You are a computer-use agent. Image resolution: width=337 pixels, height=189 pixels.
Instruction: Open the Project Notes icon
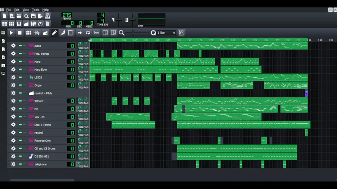[x=48, y=24]
